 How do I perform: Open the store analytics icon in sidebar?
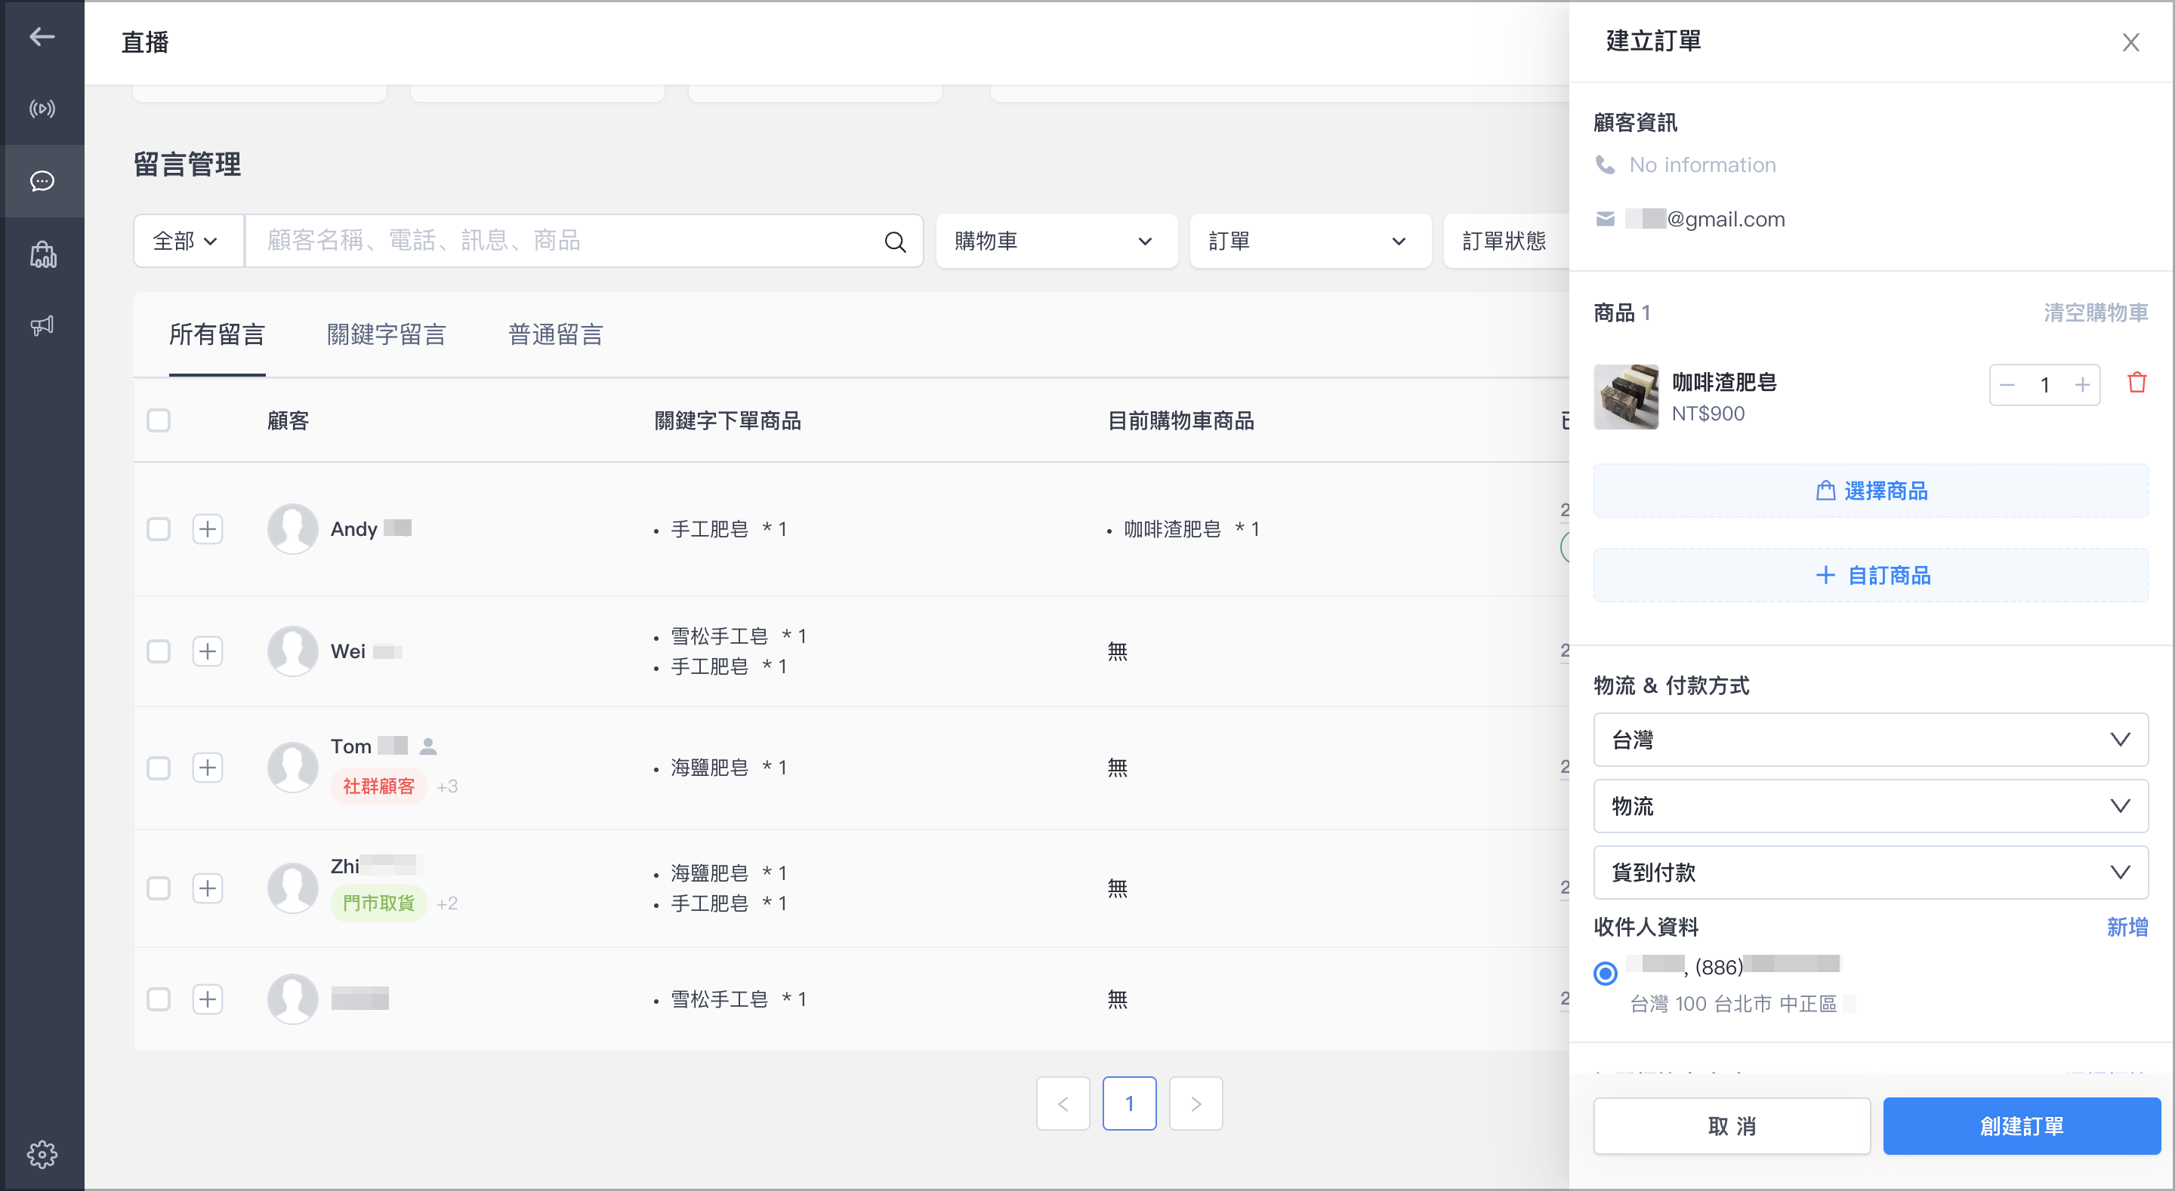point(42,254)
